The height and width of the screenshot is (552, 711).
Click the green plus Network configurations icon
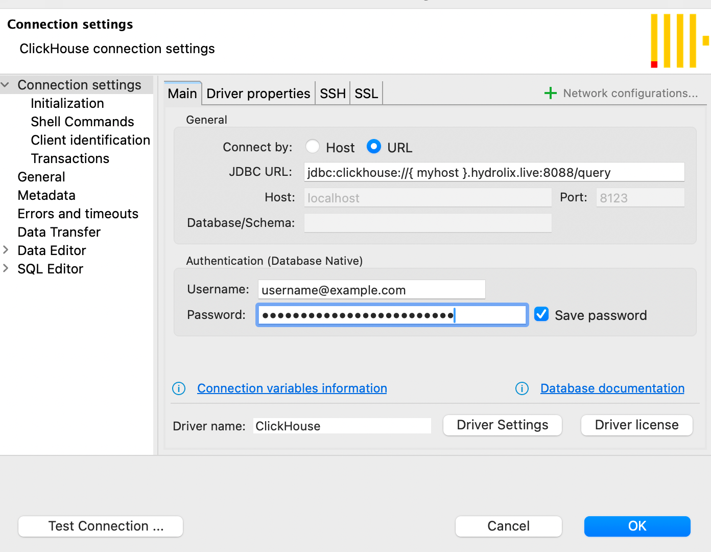(550, 93)
